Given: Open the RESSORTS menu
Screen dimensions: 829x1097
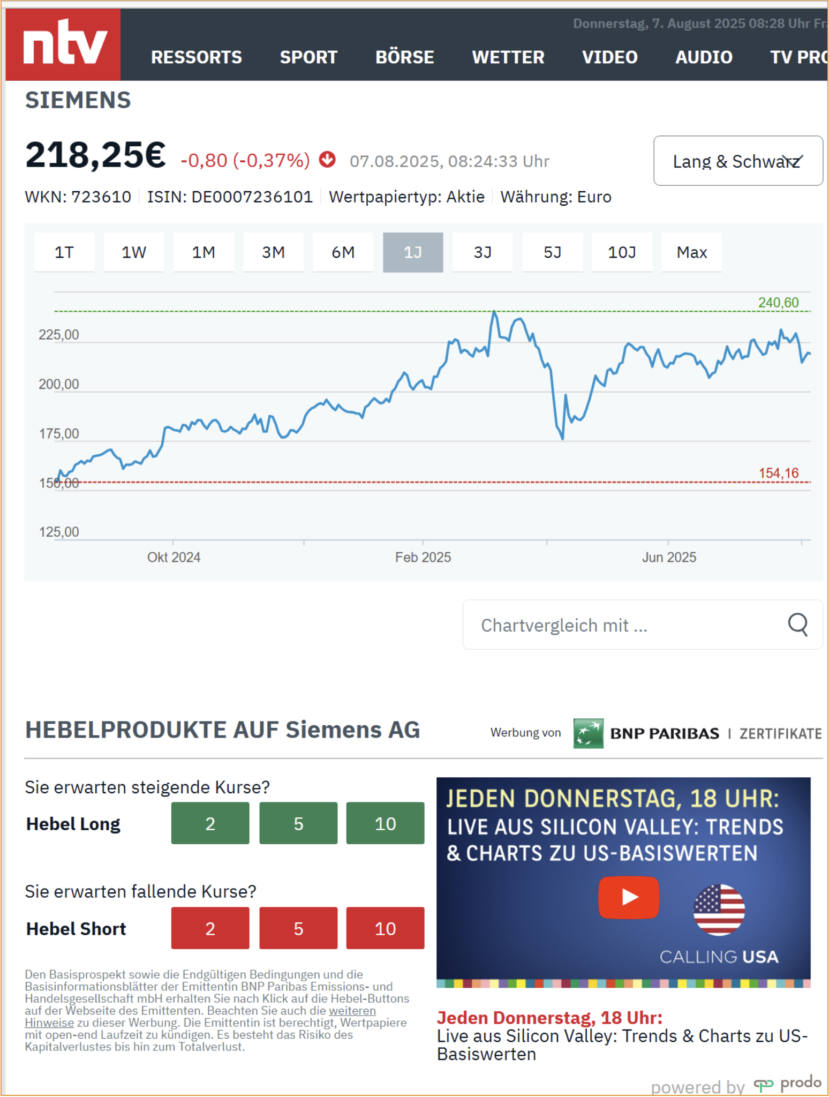Looking at the screenshot, I should coord(197,57).
